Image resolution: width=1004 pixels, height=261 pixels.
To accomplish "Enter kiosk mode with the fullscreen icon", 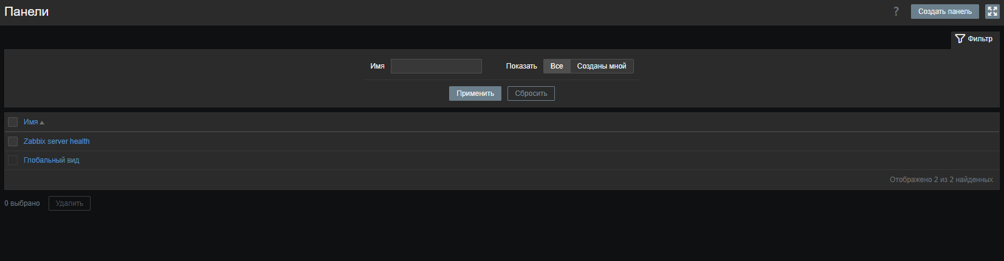I will click(x=992, y=12).
